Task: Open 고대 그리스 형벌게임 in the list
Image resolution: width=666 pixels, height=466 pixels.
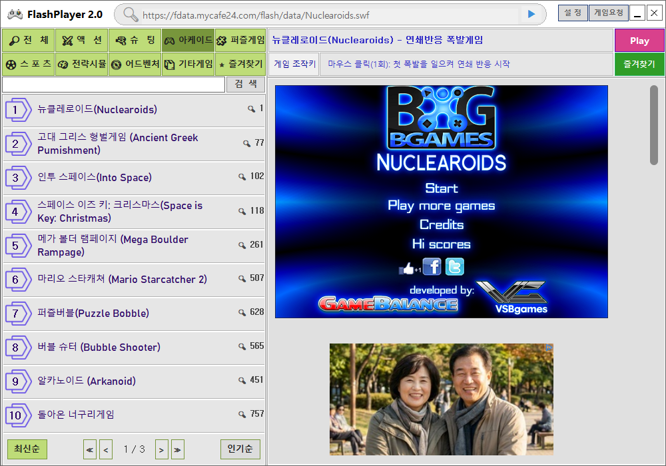Action: pyautogui.click(x=134, y=144)
